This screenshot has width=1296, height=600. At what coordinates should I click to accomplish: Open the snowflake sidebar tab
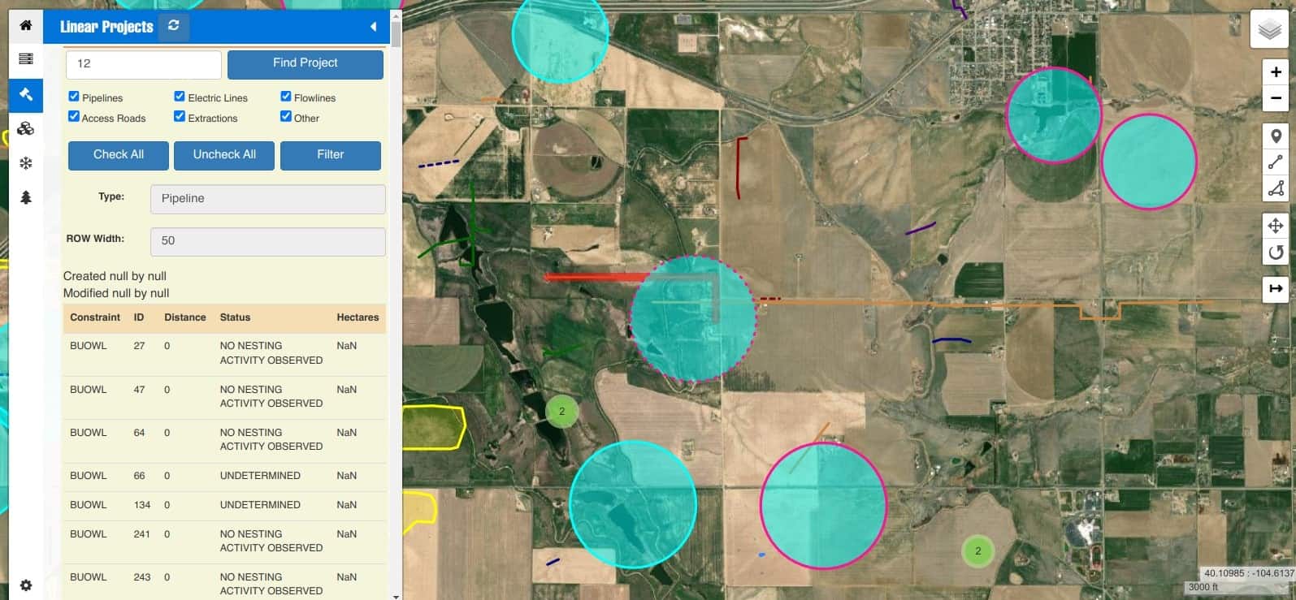coord(26,163)
